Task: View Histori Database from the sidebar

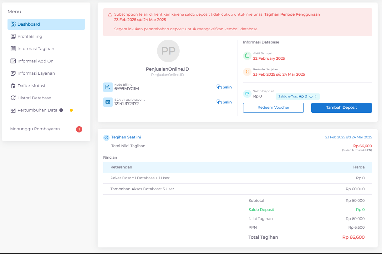Action: pyautogui.click(x=34, y=98)
